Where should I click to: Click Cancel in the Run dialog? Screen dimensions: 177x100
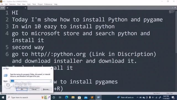point(34,89)
